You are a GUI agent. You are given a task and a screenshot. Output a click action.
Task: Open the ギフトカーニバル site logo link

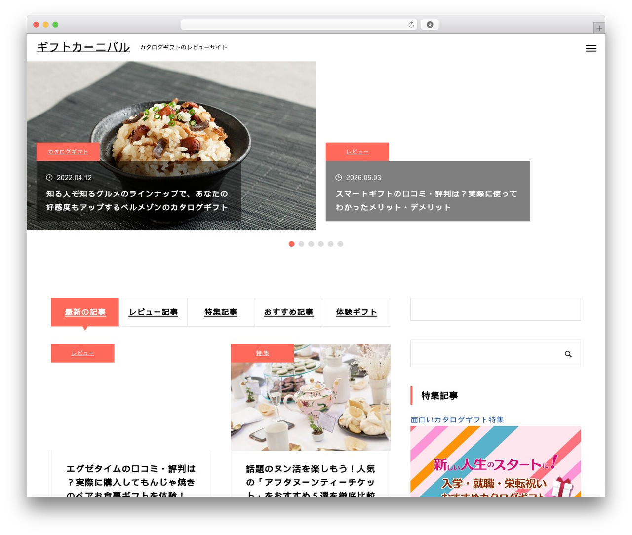83,47
